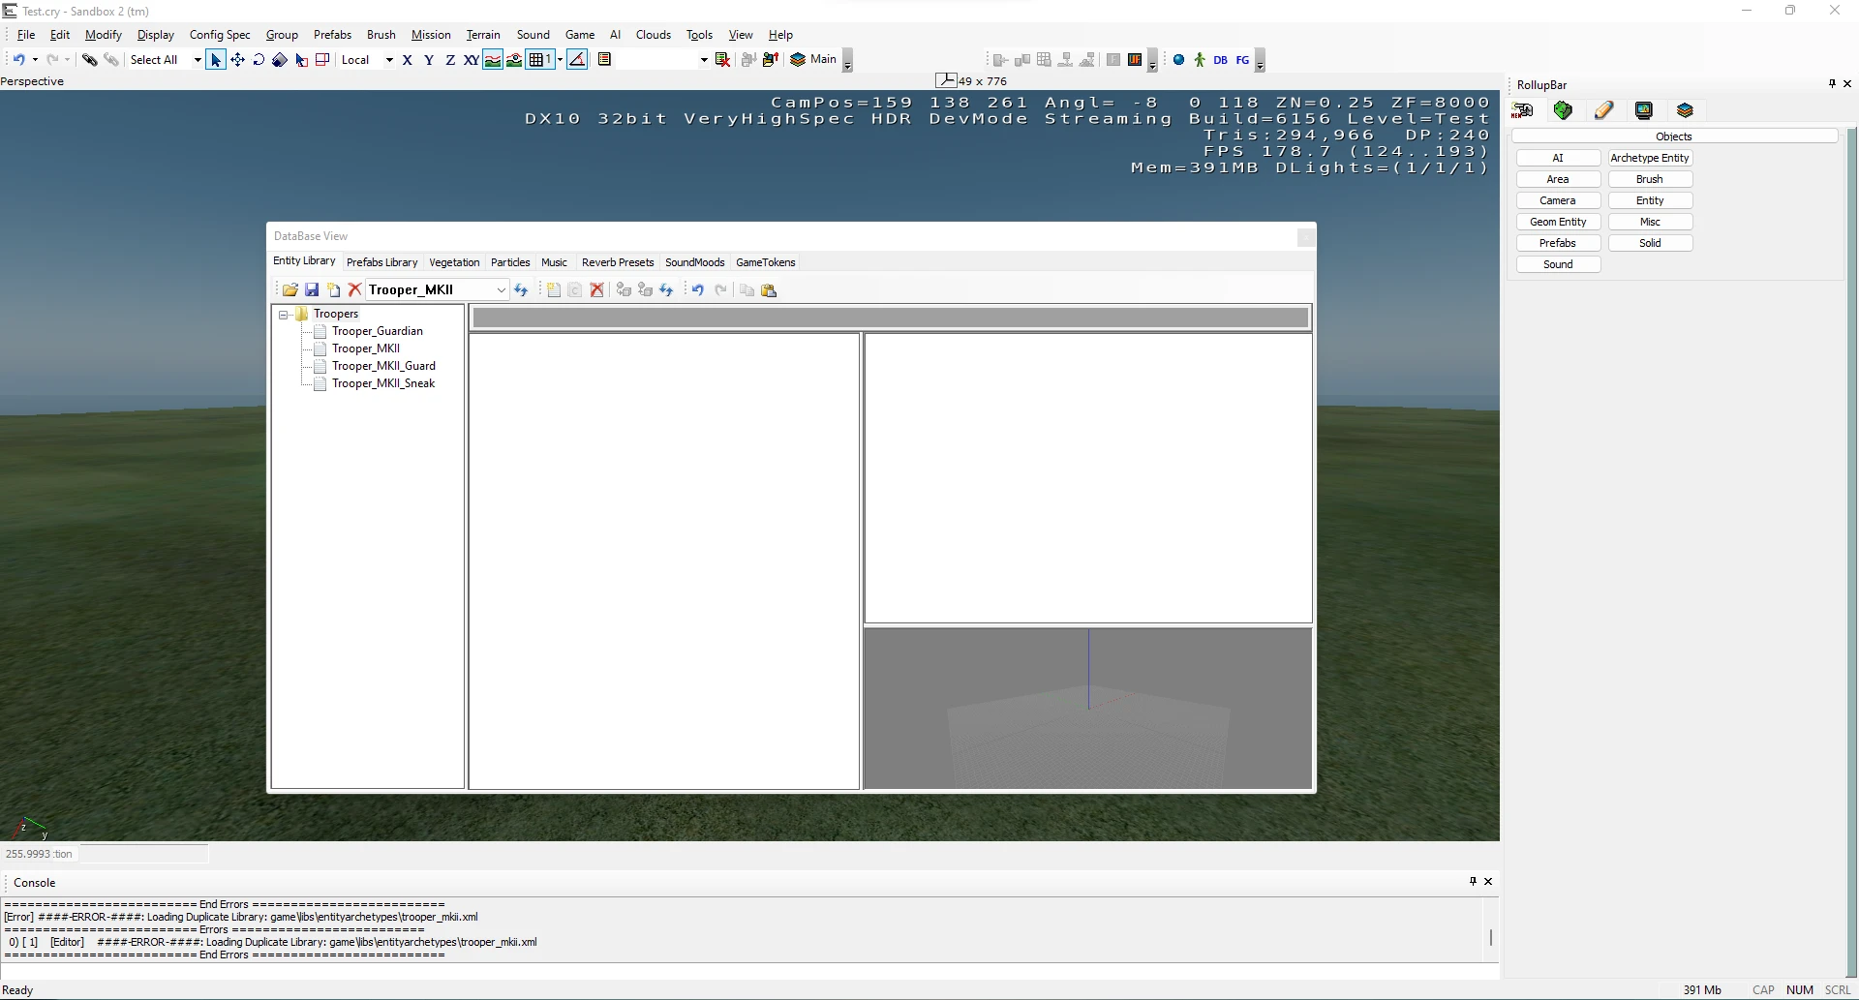The width and height of the screenshot is (1859, 1000).
Task: Click the move tool icon
Action: click(237, 60)
